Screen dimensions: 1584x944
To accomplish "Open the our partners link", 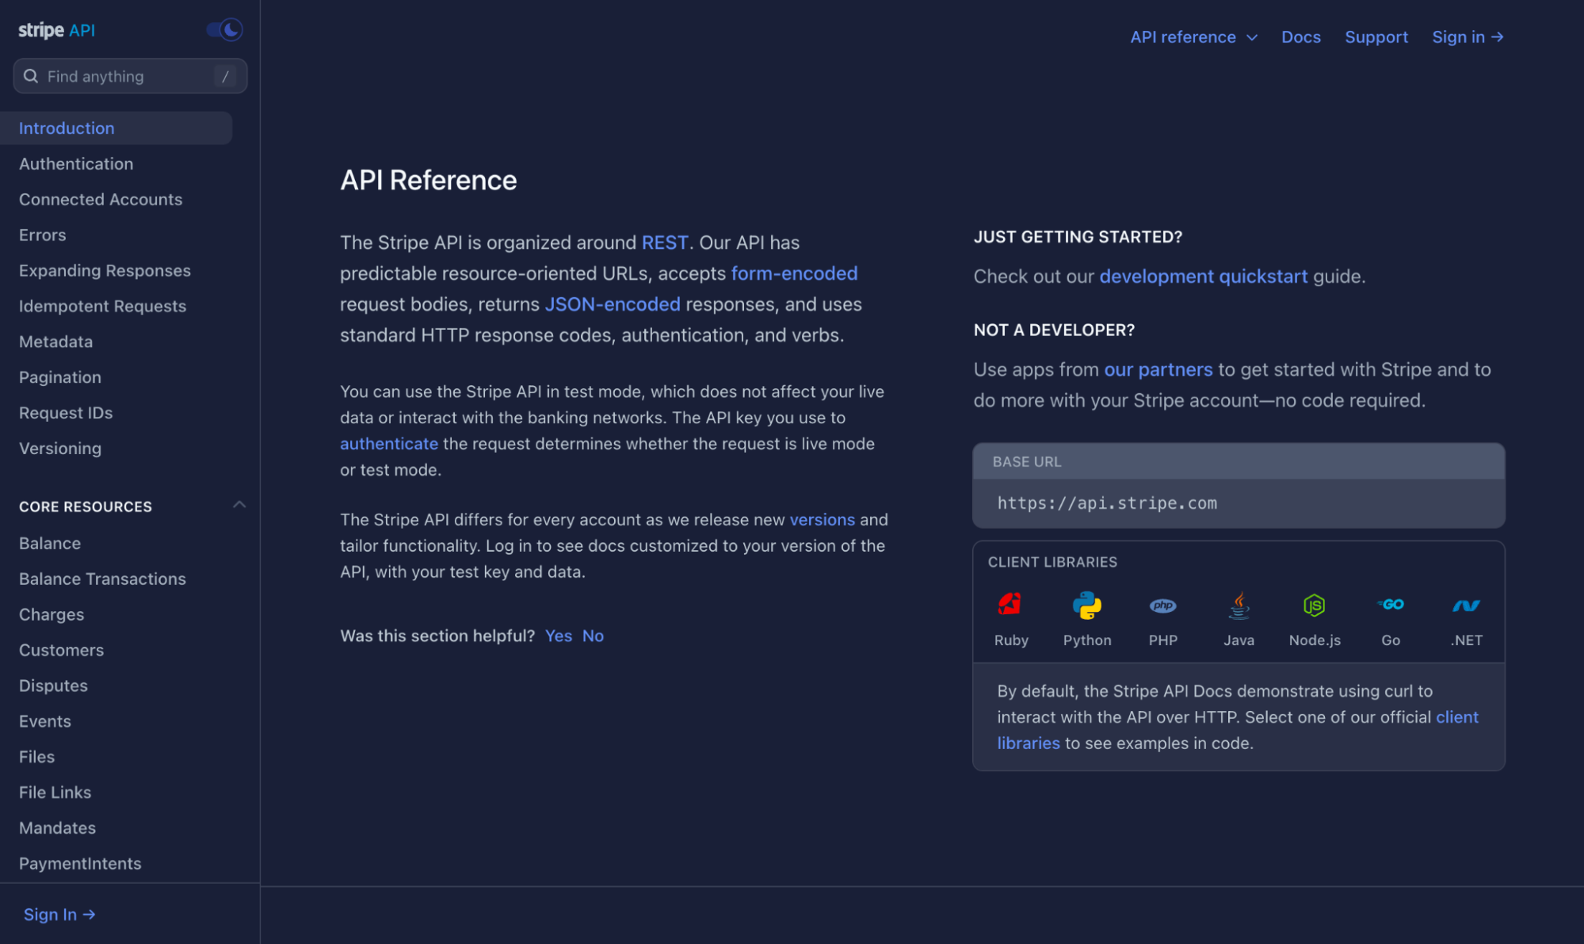I will (x=1158, y=369).
